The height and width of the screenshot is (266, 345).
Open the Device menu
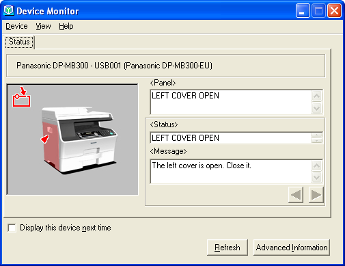pyautogui.click(x=16, y=26)
